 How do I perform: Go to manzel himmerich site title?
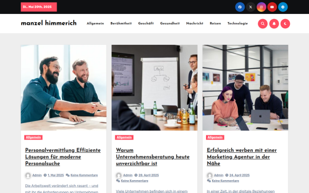click(49, 23)
